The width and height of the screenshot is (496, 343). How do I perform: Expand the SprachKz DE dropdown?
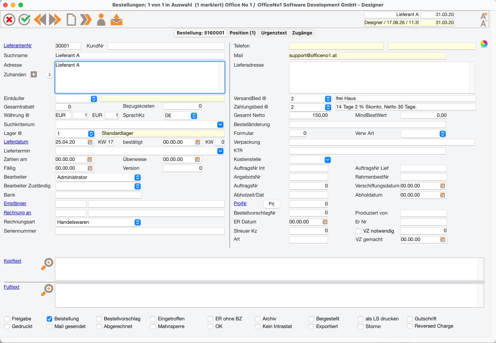(x=180, y=115)
